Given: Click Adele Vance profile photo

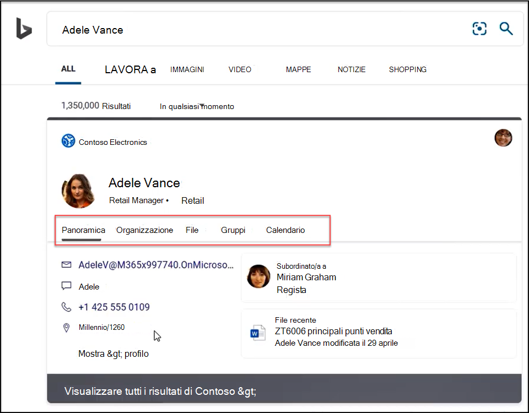Looking at the screenshot, I should pos(78,191).
